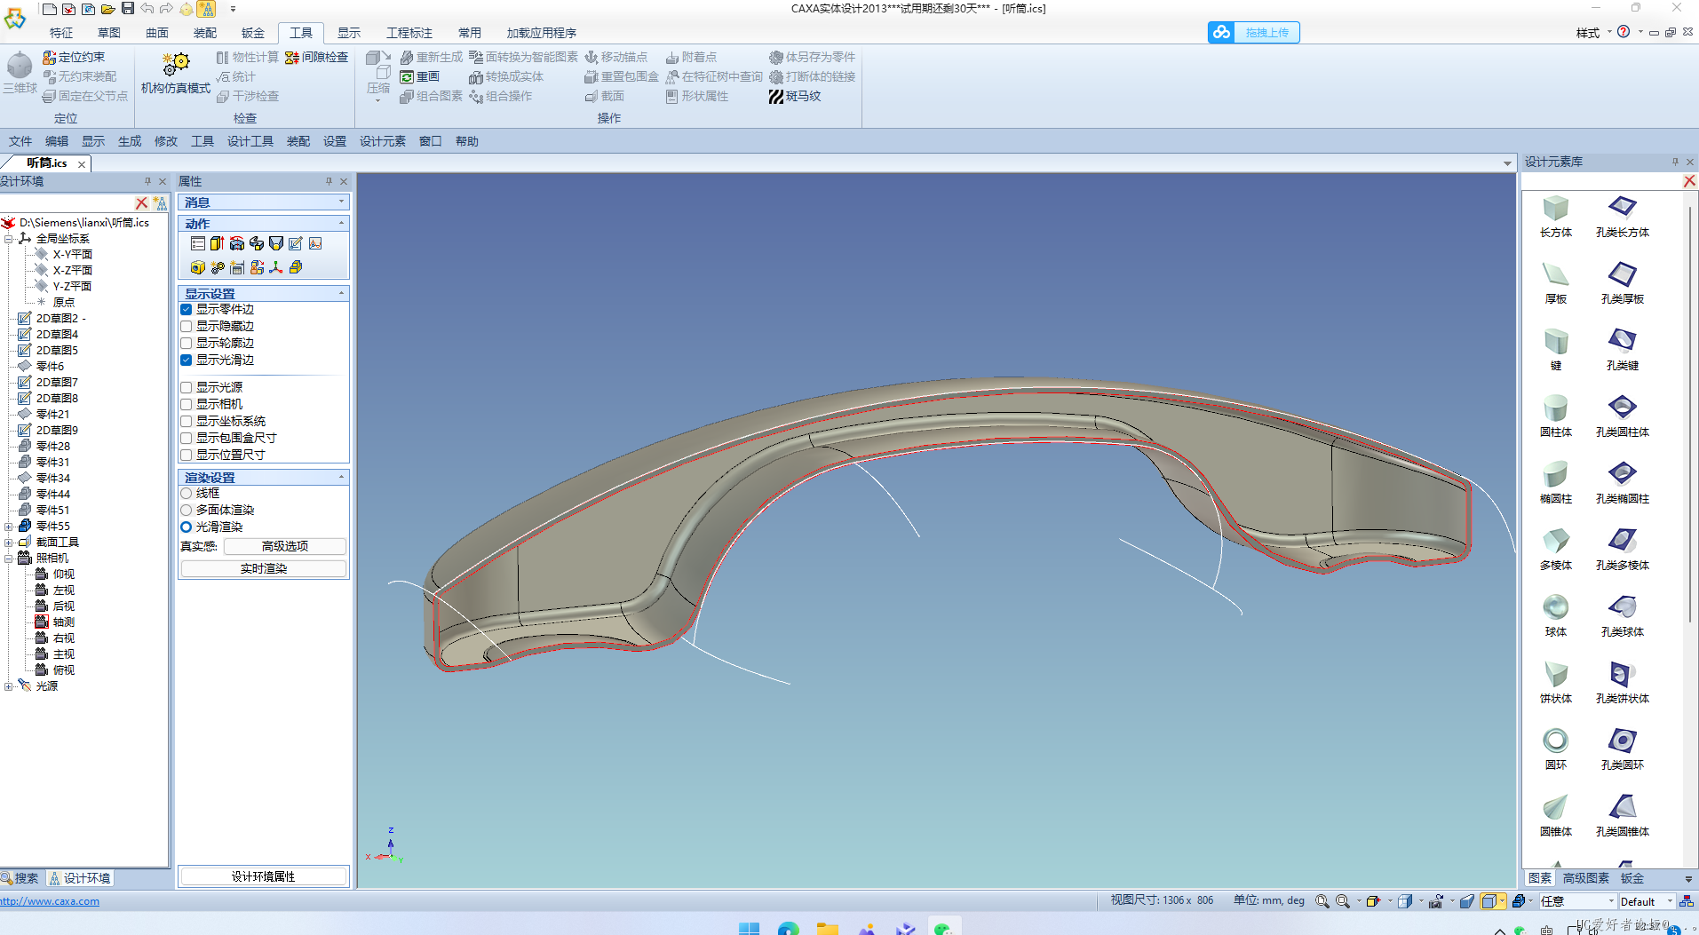Image resolution: width=1699 pixels, height=935 pixels.
Task: Click the 重画 redraw tool
Action: 420,76
